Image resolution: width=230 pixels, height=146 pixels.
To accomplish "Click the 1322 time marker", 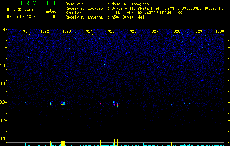I will tap(45, 31).
